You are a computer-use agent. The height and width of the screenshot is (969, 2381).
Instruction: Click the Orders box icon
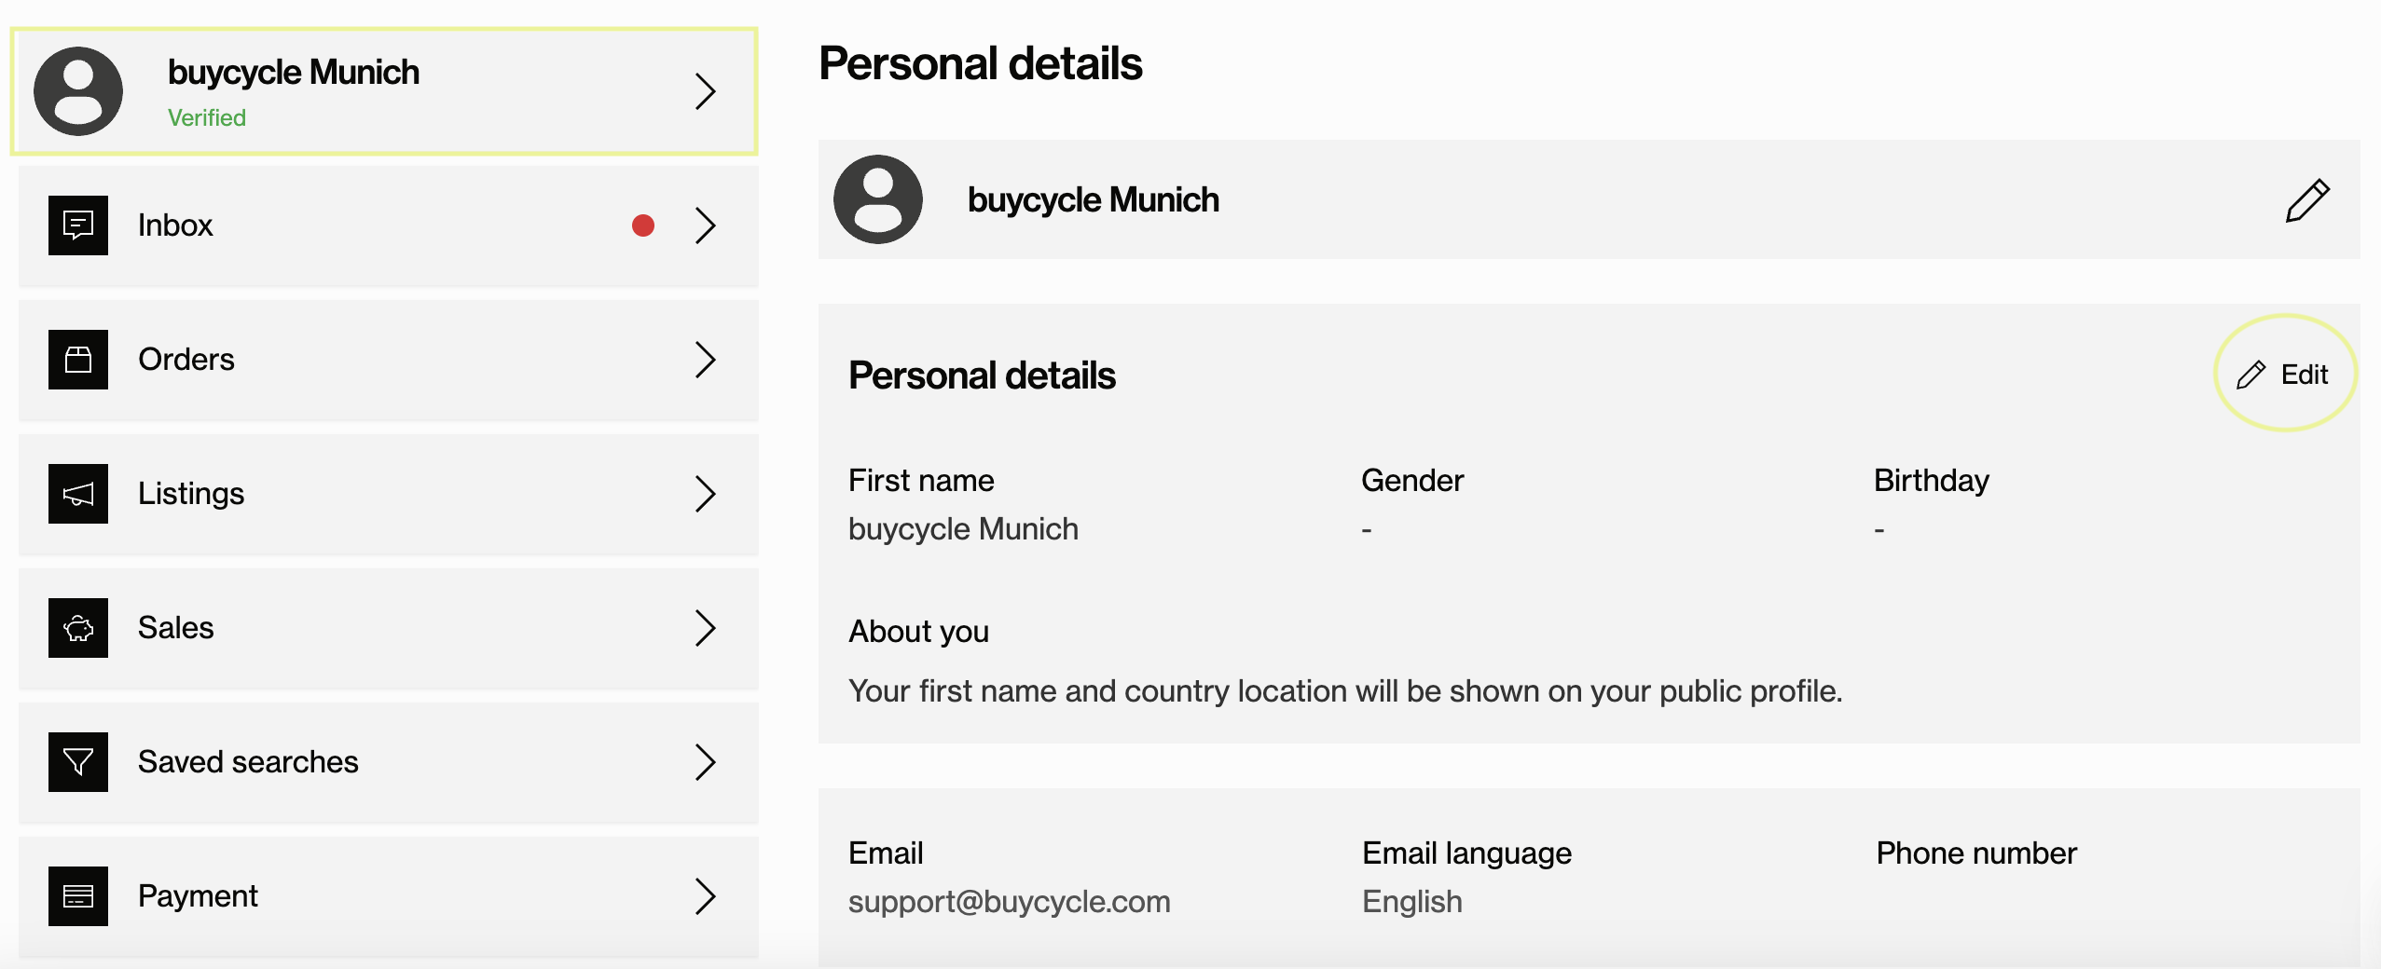(78, 360)
